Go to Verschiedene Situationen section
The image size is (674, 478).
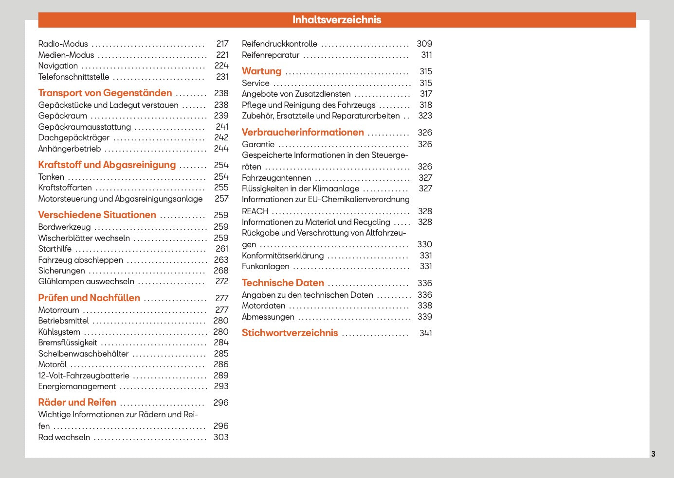coord(97,215)
